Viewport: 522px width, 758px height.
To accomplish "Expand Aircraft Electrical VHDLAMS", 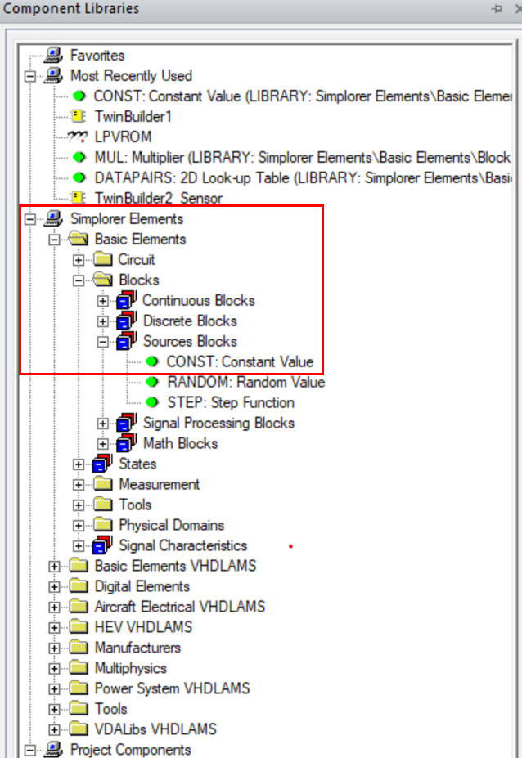I will pyautogui.click(x=54, y=608).
